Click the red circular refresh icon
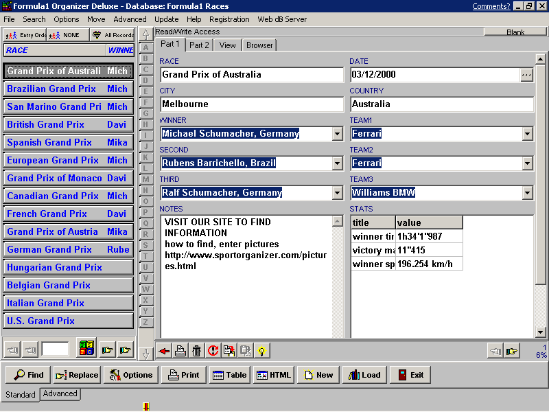549x412 pixels. 213,351
